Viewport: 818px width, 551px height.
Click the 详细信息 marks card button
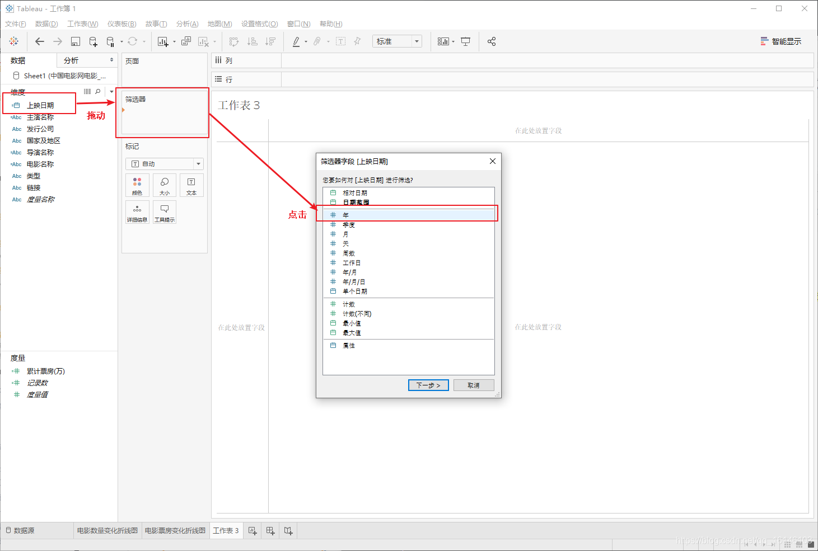137,212
